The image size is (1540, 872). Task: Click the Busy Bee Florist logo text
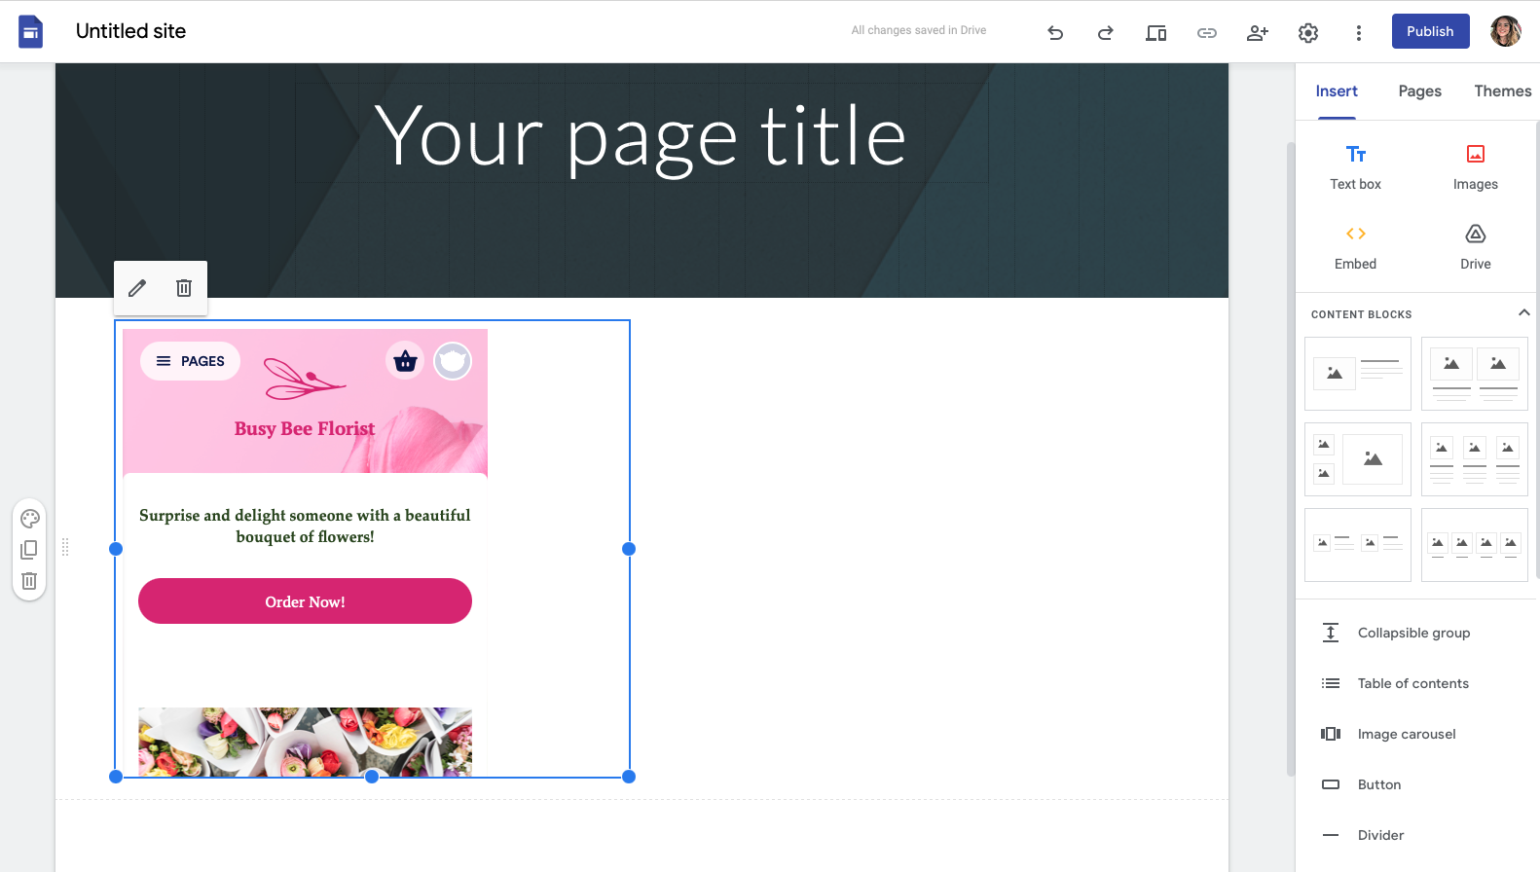[x=305, y=428]
